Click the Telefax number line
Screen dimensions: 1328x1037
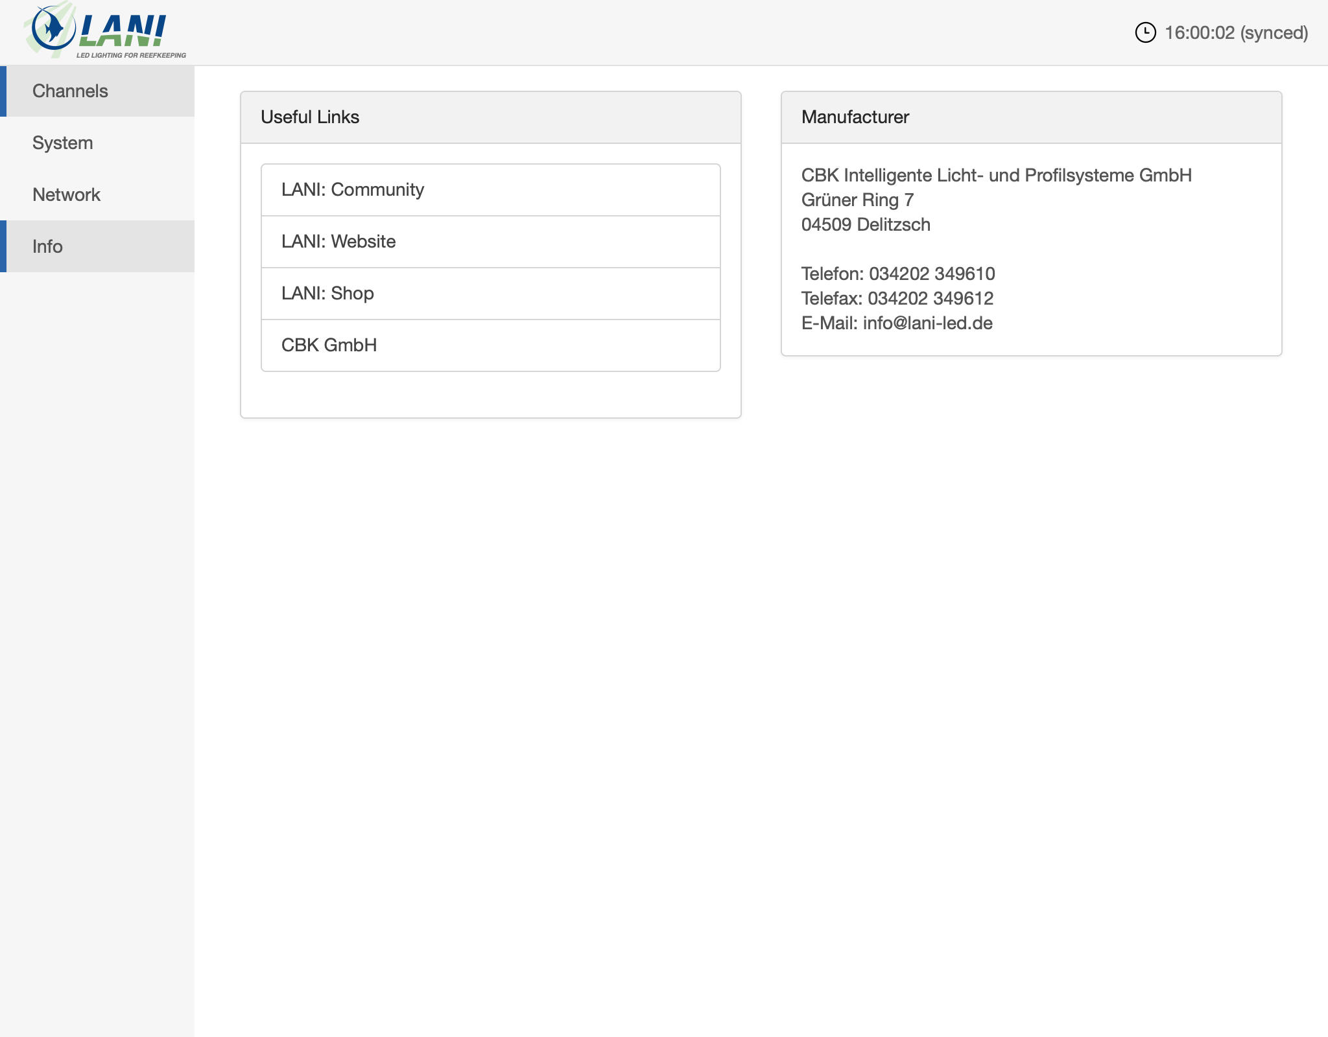click(x=897, y=299)
